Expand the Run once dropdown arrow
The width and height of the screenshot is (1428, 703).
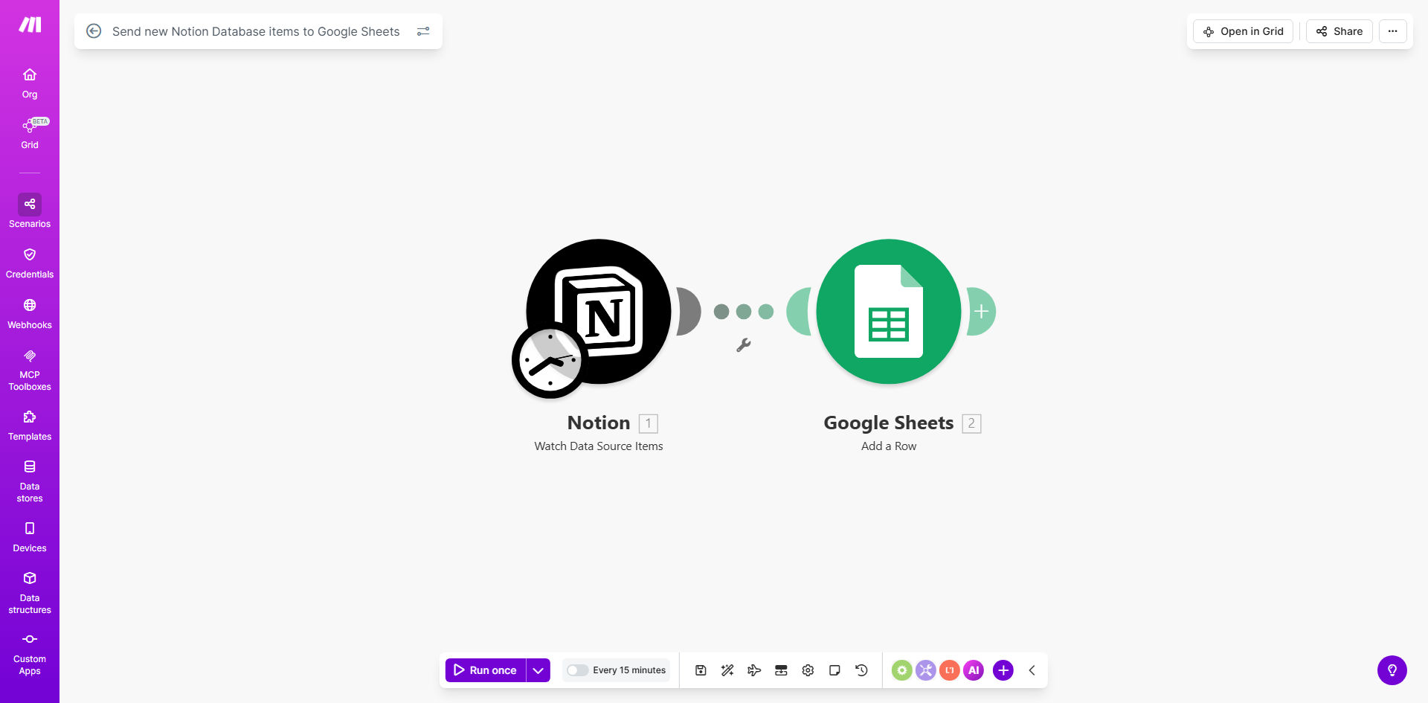coord(538,670)
